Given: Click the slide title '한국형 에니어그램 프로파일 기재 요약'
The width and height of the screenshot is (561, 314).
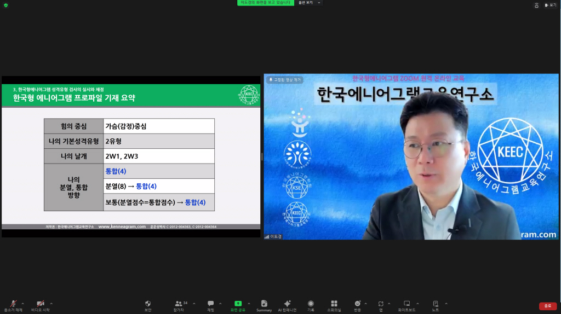Looking at the screenshot, I should (74, 98).
